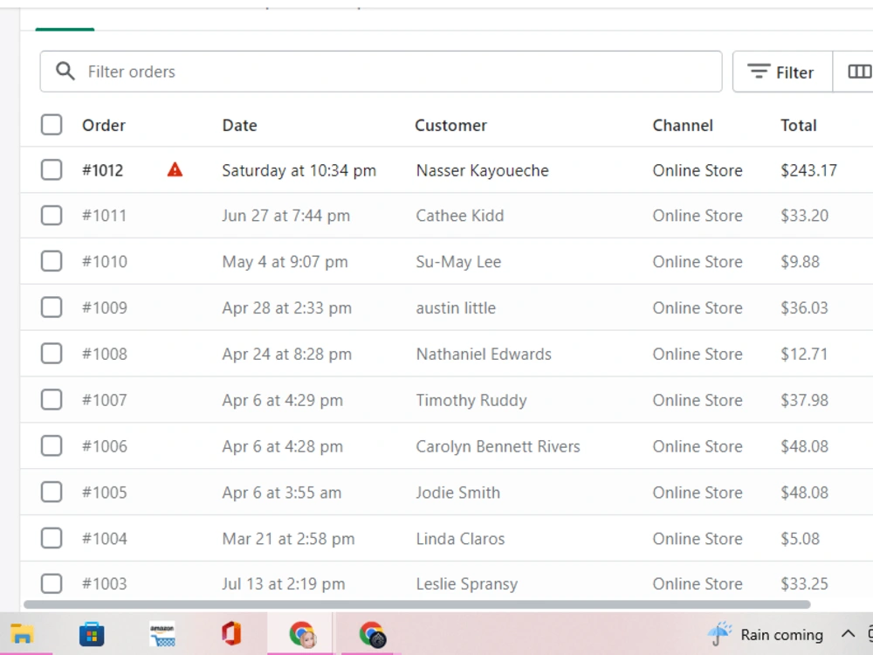Sort by the Date column header
Viewport: 873px width, 655px height.
pos(239,125)
